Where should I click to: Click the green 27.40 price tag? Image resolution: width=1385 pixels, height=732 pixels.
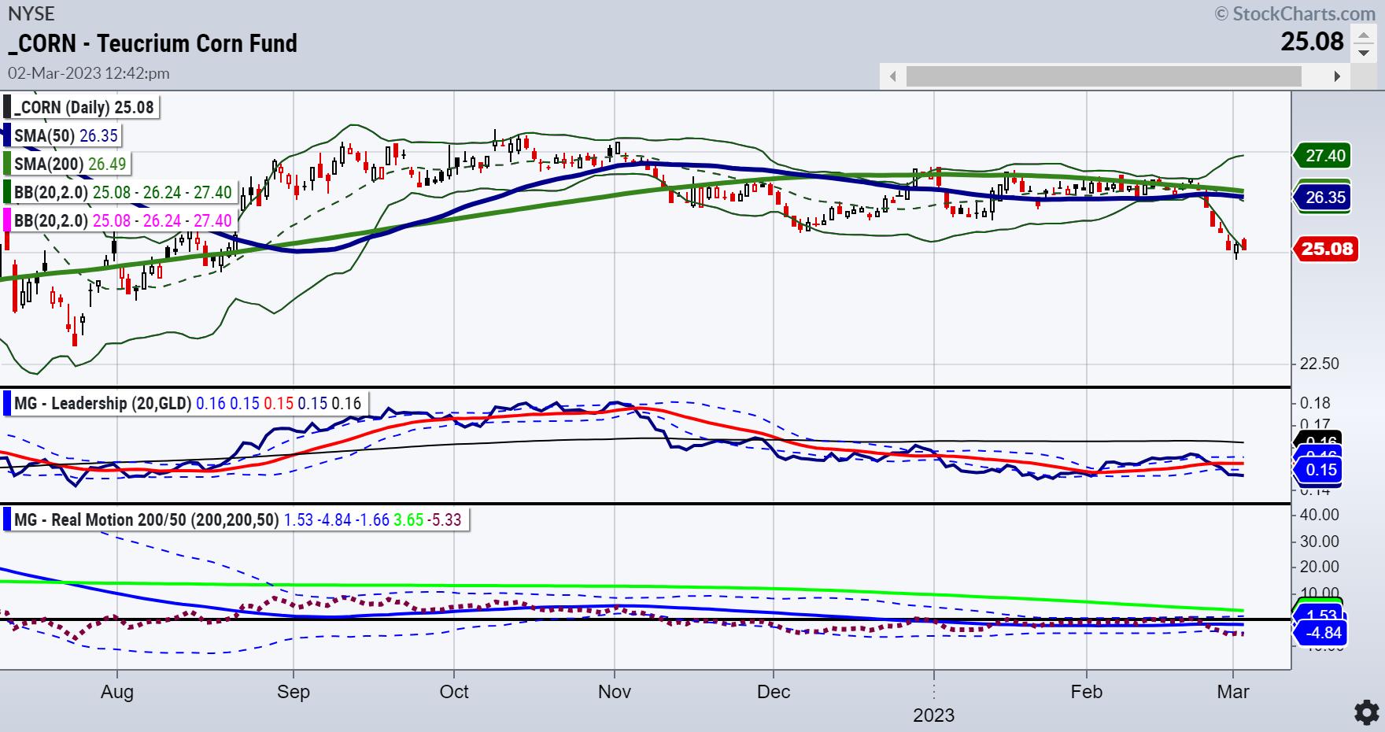(x=1324, y=156)
